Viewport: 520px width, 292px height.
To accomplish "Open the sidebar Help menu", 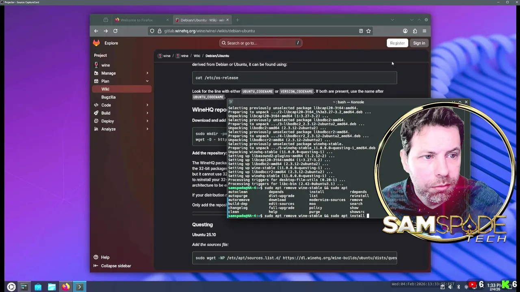I will (102, 257).
